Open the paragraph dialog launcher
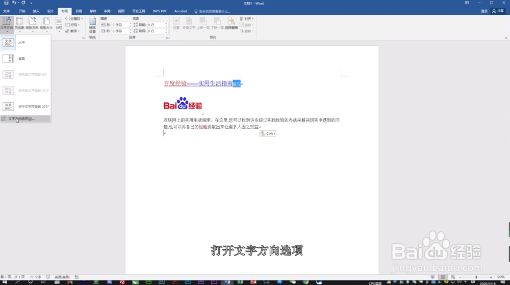This screenshot has height=285, width=510. point(167,38)
